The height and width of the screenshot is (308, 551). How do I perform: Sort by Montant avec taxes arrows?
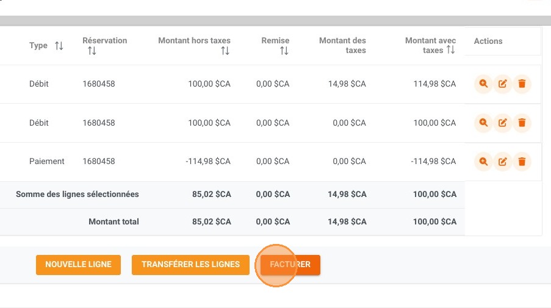tap(451, 50)
